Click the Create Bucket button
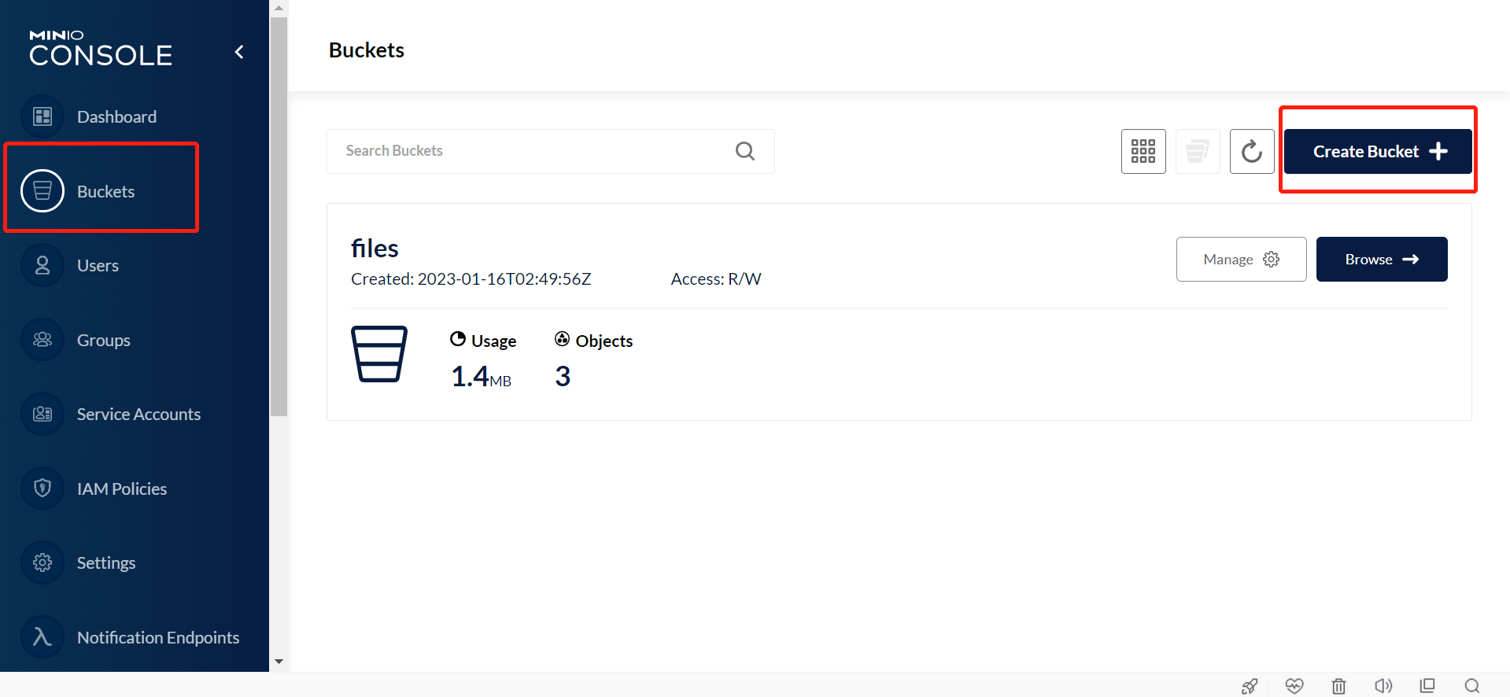The height and width of the screenshot is (697, 1510). (1377, 151)
